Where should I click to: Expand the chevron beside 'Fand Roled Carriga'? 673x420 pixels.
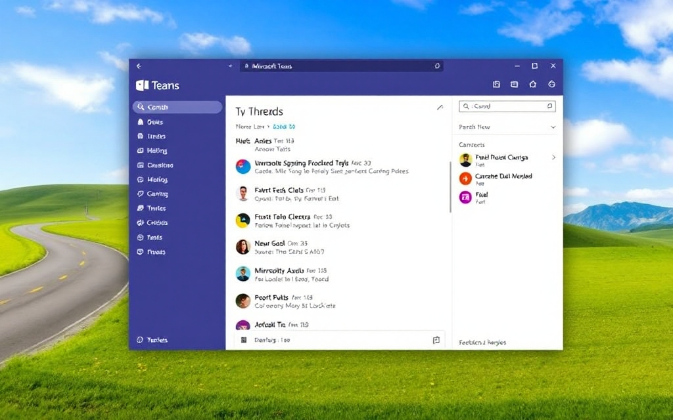(553, 157)
